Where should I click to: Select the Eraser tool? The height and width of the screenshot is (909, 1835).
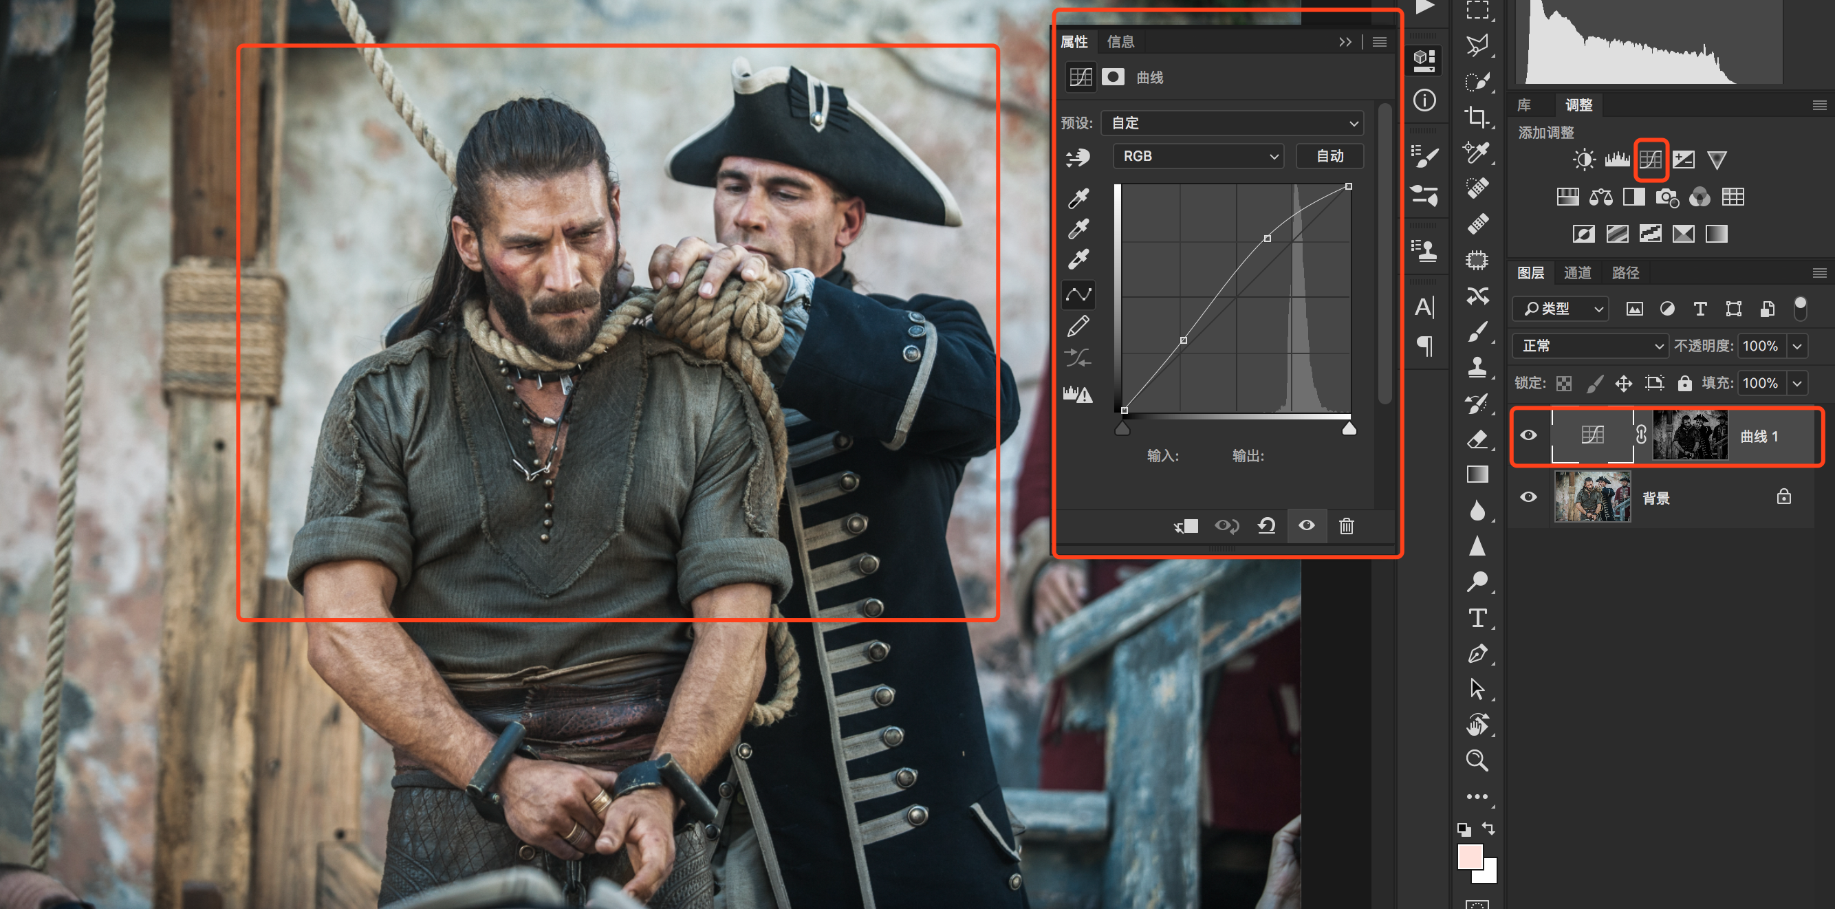pyautogui.click(x=1477, y=439)
